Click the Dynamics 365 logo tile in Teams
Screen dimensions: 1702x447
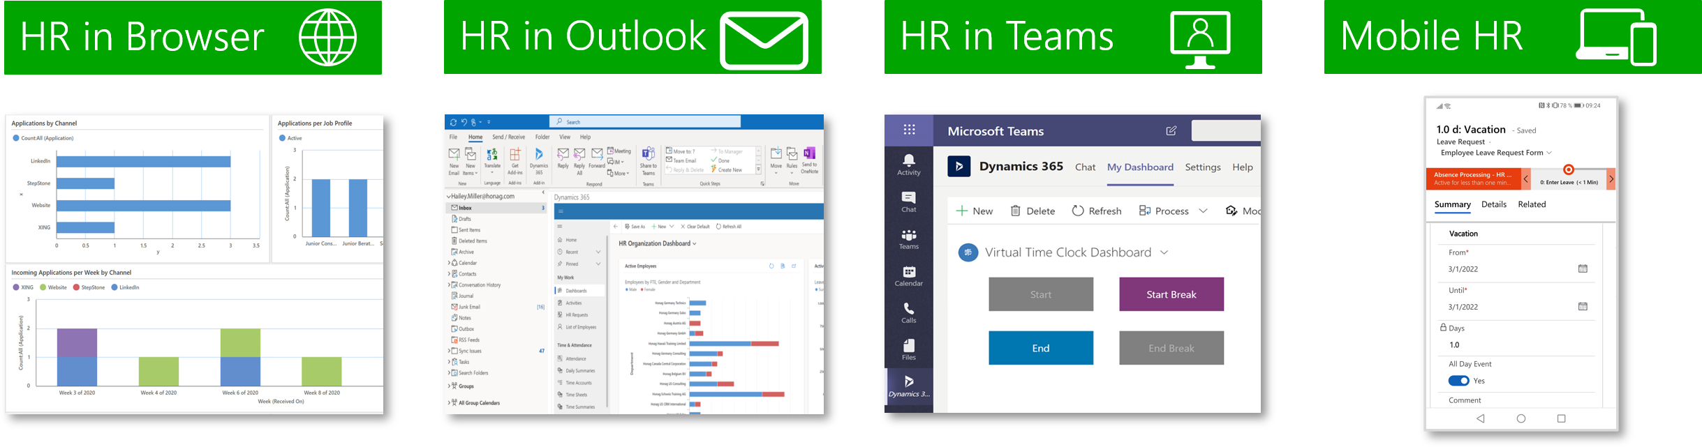click(959, 166)
